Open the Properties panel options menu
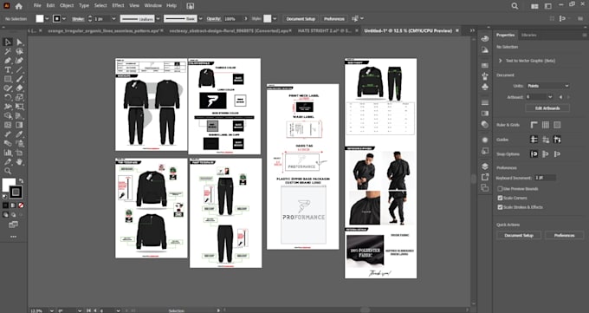The image size is (589, 313). [x=585, y=35]
